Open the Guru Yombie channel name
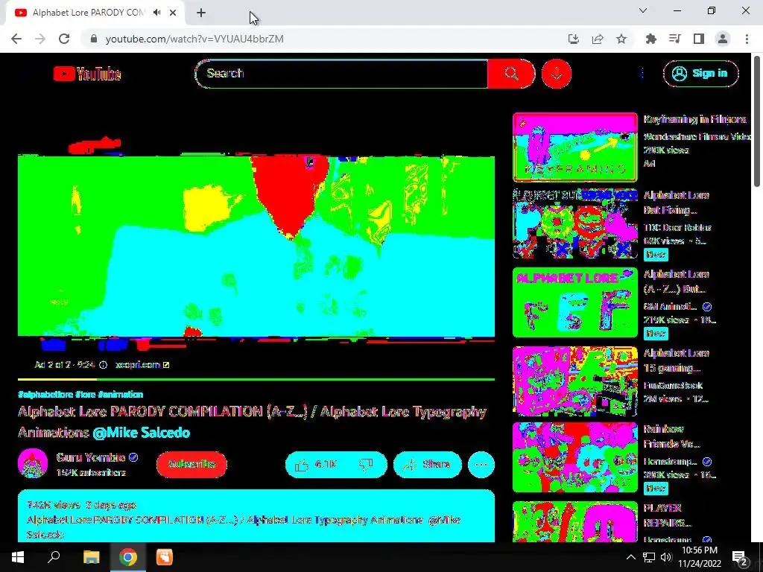The height and width of the screenshot is (572, 763). 91,457
